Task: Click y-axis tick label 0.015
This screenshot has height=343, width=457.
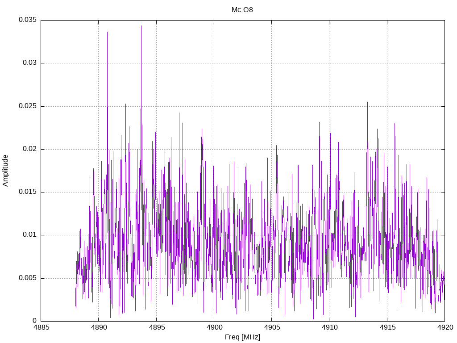Action: pyautogui.click(x=28, y=192)
